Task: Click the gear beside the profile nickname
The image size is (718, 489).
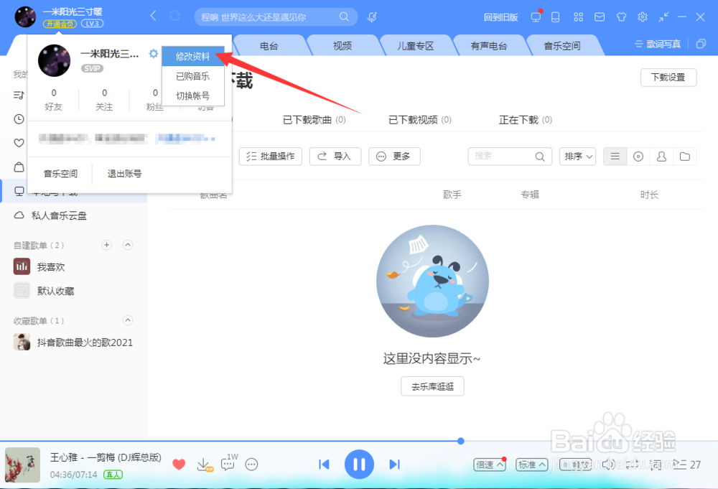Action: pos(154,54)
